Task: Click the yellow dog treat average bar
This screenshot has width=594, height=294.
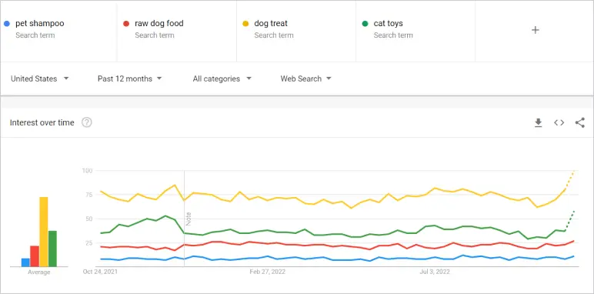Action: tap(44, 232)
